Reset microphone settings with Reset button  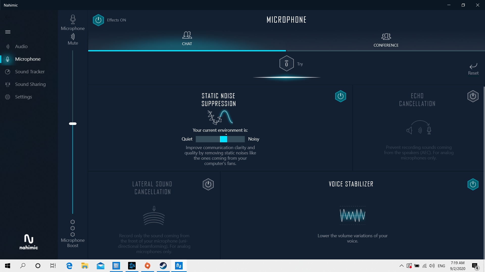(x=473, y=69)
